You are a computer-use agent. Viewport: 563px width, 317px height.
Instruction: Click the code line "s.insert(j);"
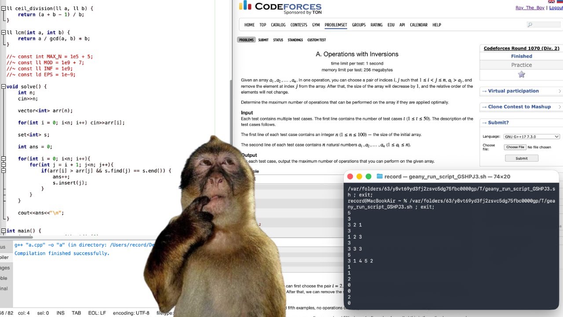point(70,183)
